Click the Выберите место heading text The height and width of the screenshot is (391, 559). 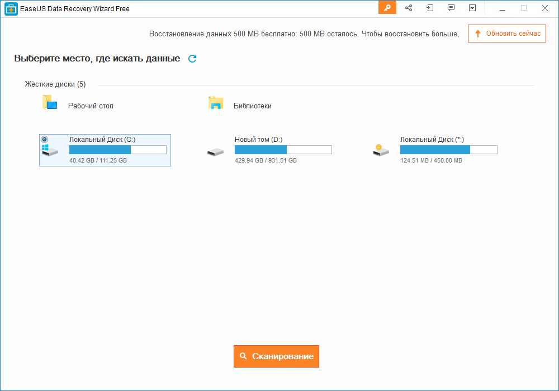[x=97, y=59]
